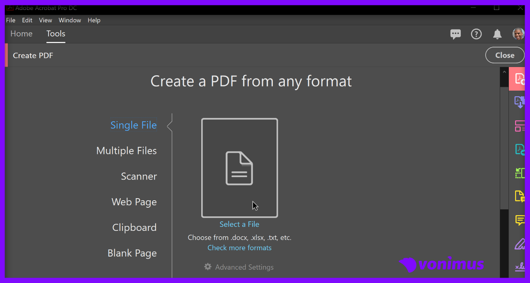Open Help via the question mark icon
Image resolution: width=530 pixels, height=283 pixels.
(x=476, y=34)
